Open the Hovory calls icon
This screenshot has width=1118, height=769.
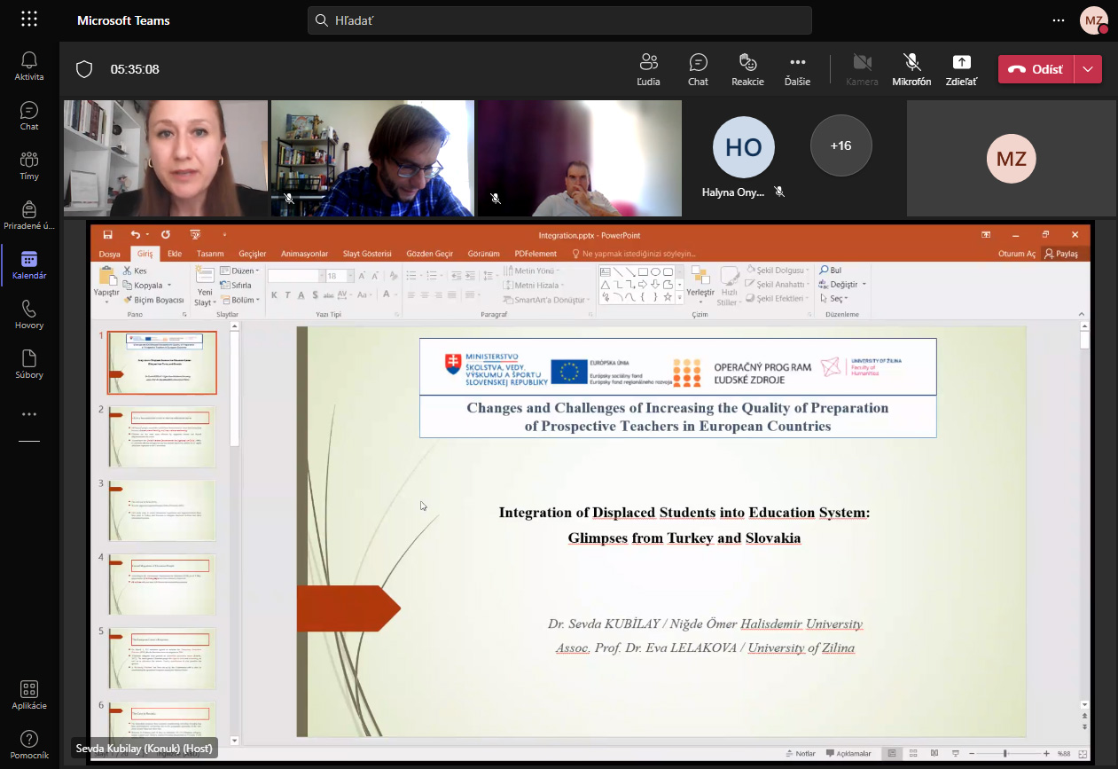(28, 314)
